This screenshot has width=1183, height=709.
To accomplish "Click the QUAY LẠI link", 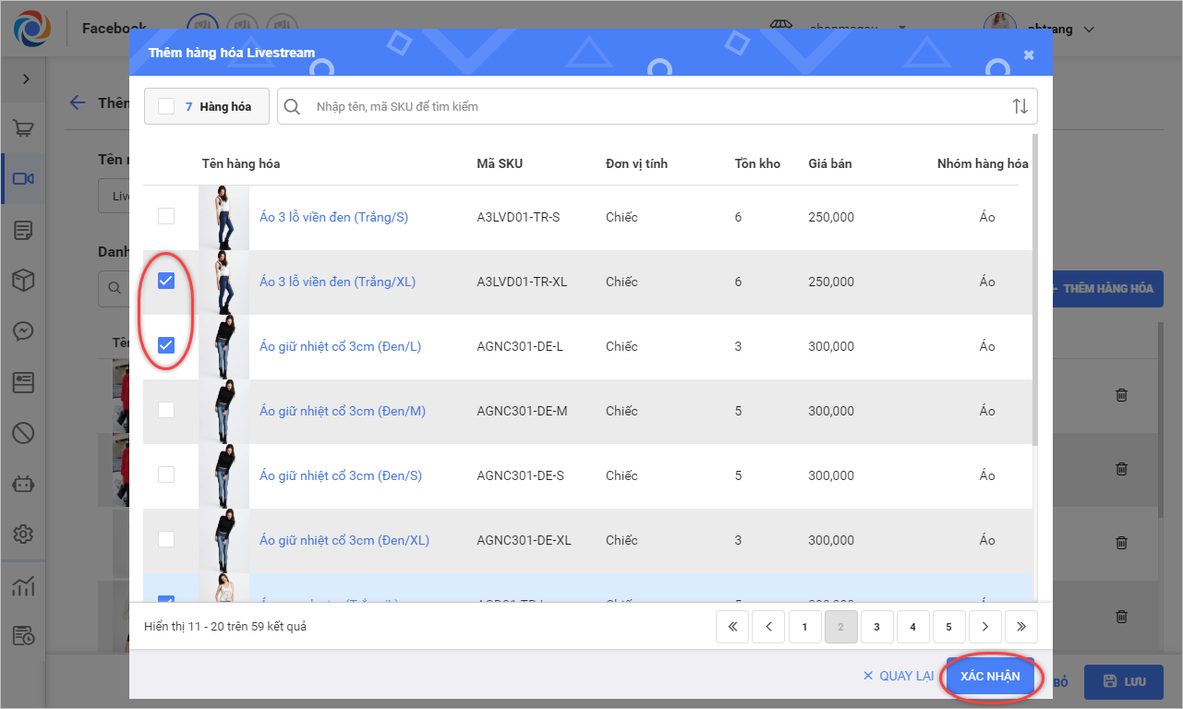I will pos(899,676).
